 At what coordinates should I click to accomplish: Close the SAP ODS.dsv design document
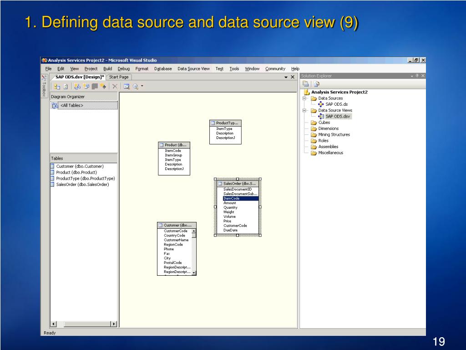(x=293, y=77)
